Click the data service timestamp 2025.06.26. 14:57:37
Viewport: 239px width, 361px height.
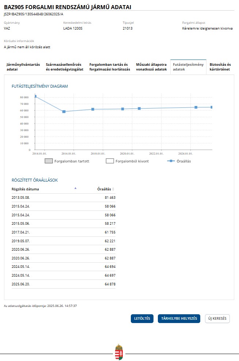62,306
